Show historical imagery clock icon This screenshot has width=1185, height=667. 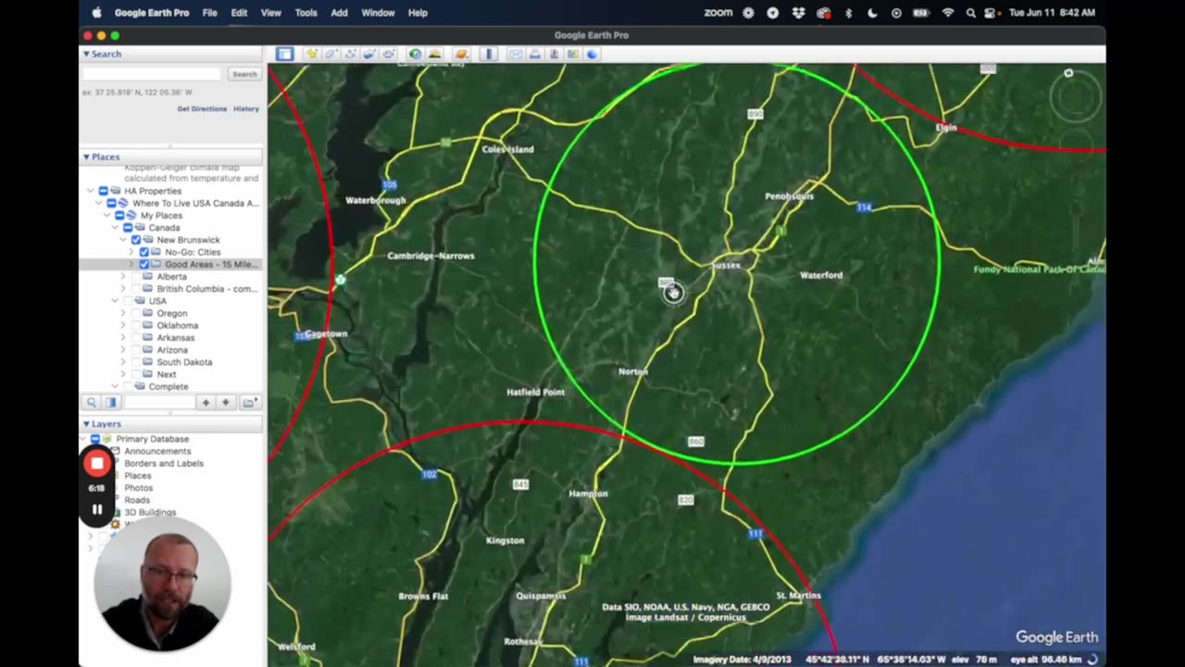(415, 54)
